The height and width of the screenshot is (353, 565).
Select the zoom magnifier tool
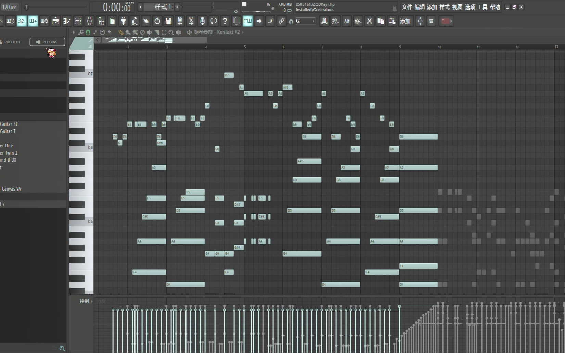(171, 32)
